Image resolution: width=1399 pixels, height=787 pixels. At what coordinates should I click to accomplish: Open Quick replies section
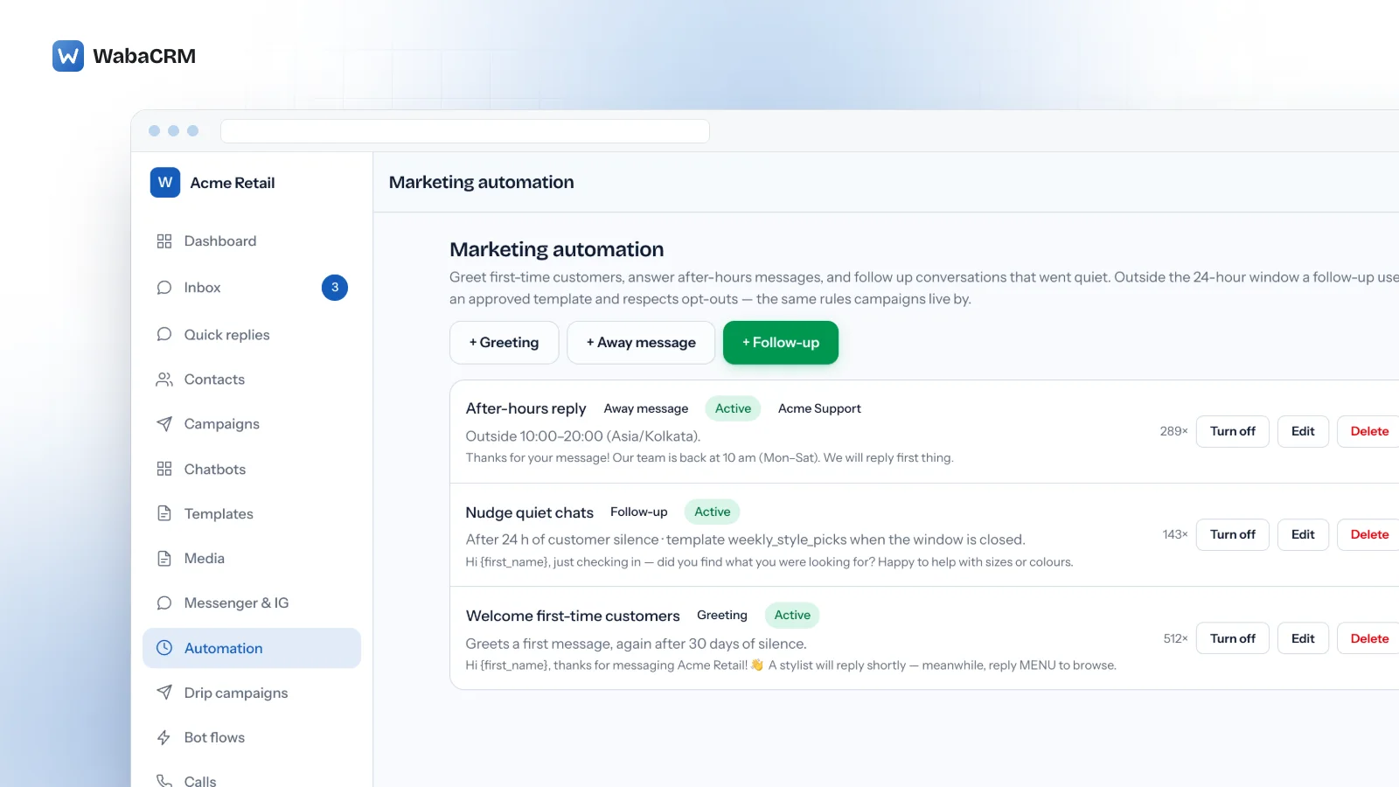click(252, 335)
